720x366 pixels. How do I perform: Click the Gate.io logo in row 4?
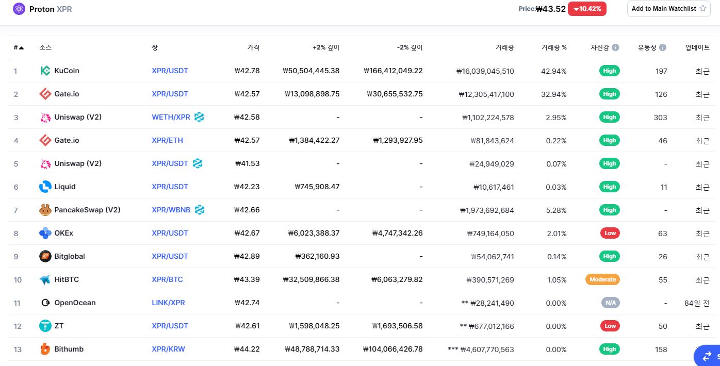(x=45, y=140)
